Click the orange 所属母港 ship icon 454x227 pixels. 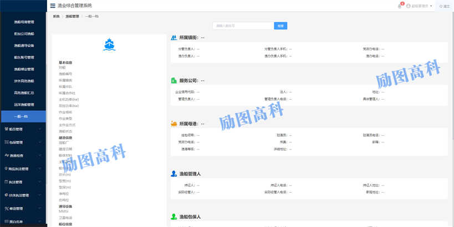tap(174, 123)
